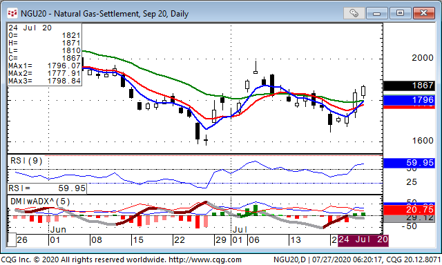442x265 pixels.
Task: Click the C= 1867 close value
Action: pyautogui.click(x=44, y=58)
